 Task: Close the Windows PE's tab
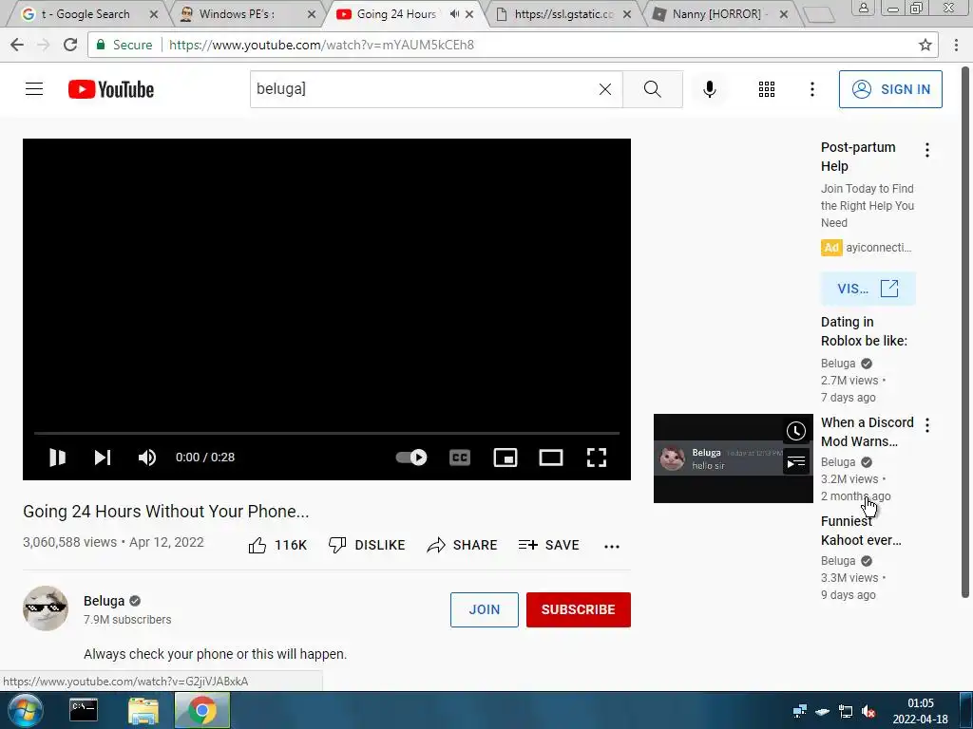tap(311, 14)
